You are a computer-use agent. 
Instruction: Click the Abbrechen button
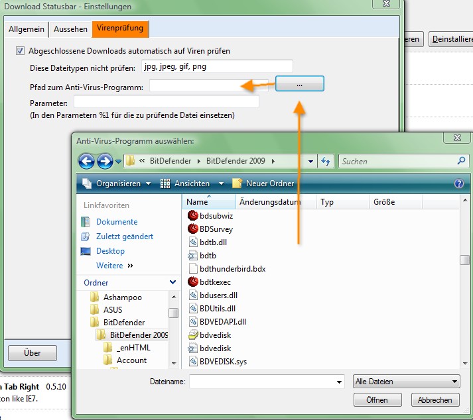tap(435, 400)
